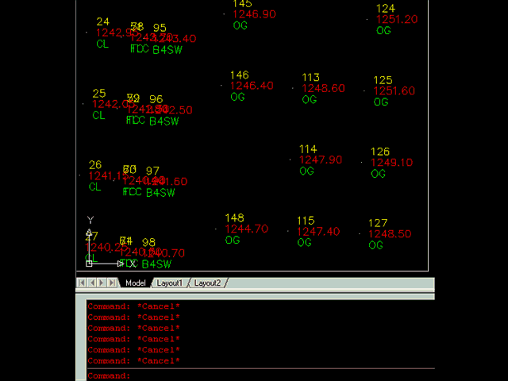Select OG description under point 113
This screenshot has height=381, width=508.
coord(310,99)
